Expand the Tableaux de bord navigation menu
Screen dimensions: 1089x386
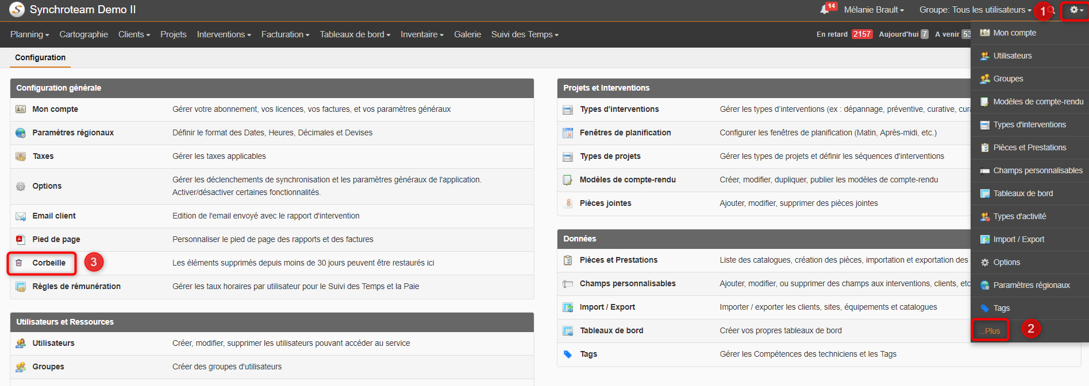pos(355,34)
